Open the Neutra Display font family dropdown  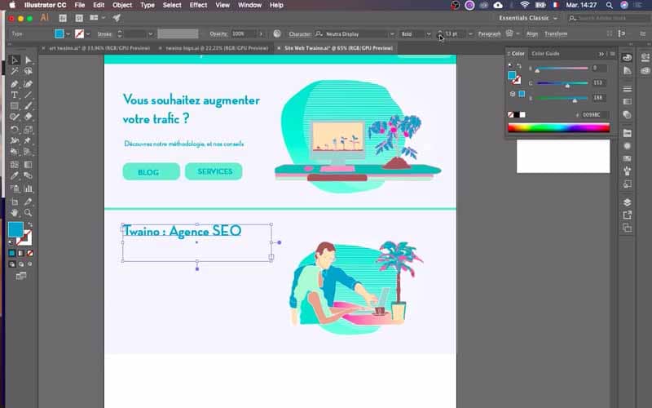coord(392,34)
